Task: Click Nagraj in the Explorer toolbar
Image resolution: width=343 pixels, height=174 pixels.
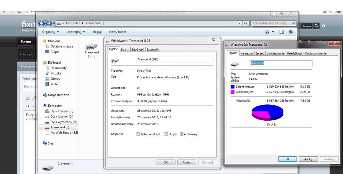Action: [97, 32]
